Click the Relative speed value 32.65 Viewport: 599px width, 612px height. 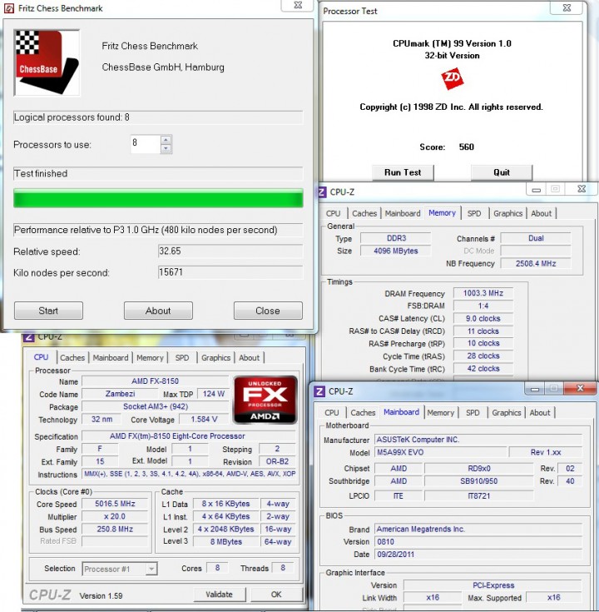[x=230, y=251]
